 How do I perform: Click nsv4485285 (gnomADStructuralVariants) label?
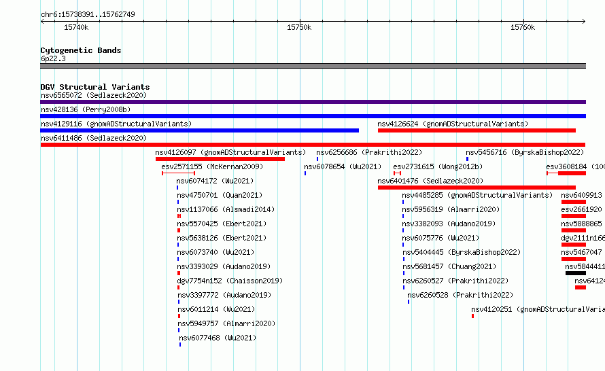point(477,195)
